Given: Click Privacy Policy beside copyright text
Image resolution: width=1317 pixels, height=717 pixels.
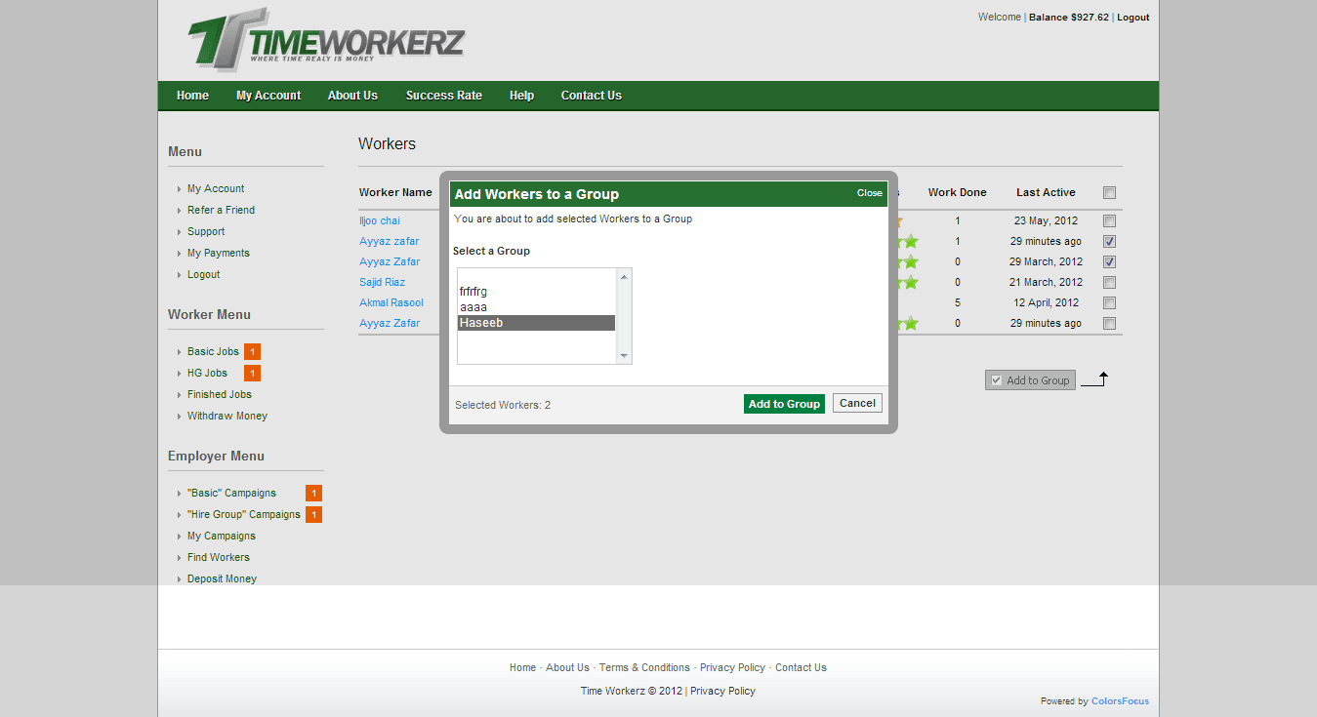Looking at the screenshot, I should pos(722,692).
